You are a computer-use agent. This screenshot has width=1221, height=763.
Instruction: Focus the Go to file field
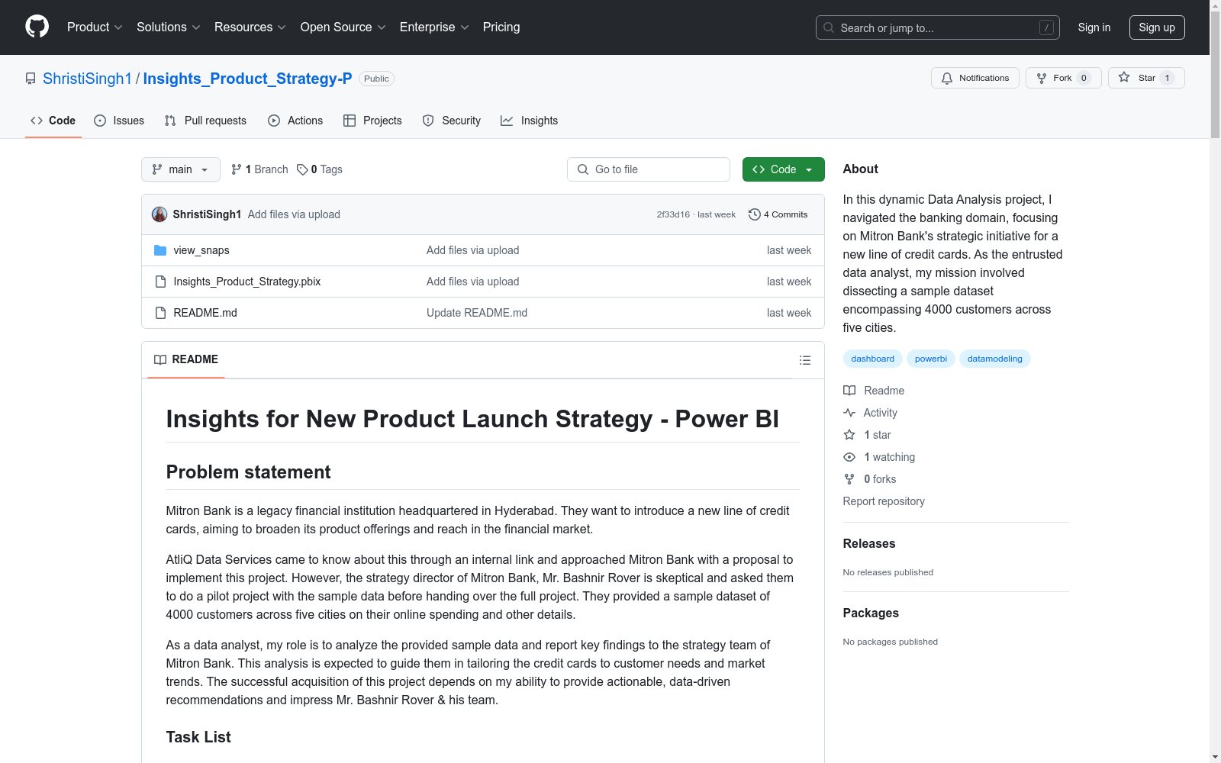click(649, 169)
